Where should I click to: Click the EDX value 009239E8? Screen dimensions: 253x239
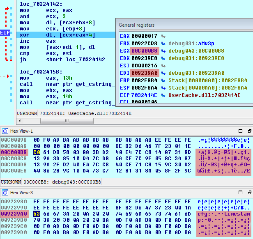[144, 58]
